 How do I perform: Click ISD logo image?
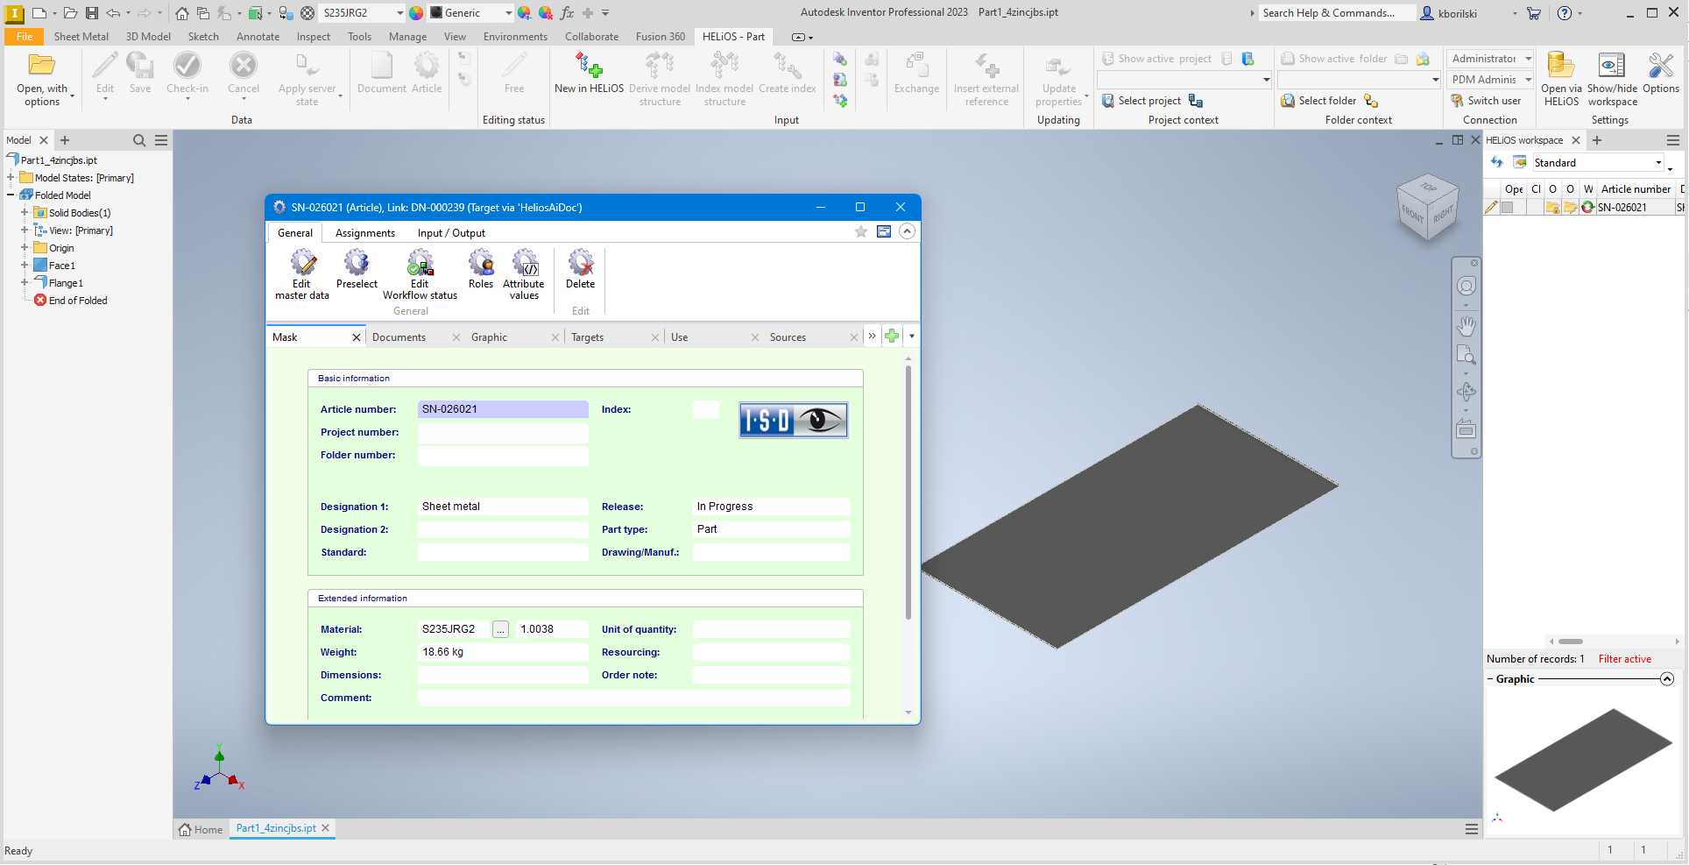pyautogui.click(x=793, y=420)
